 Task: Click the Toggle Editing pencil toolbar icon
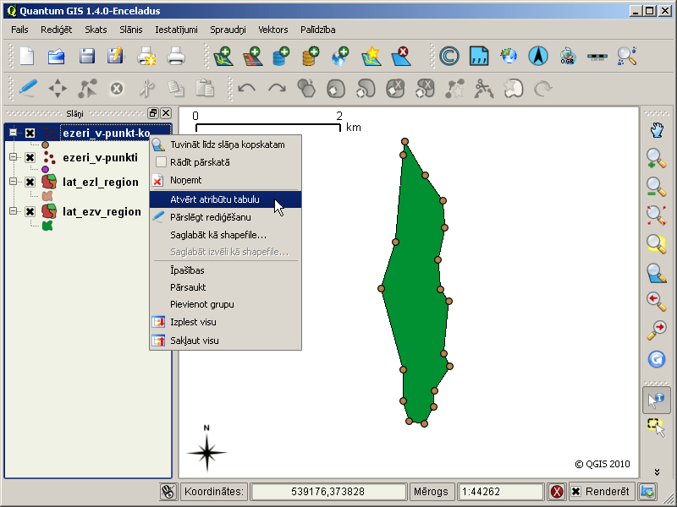(28, 89)
